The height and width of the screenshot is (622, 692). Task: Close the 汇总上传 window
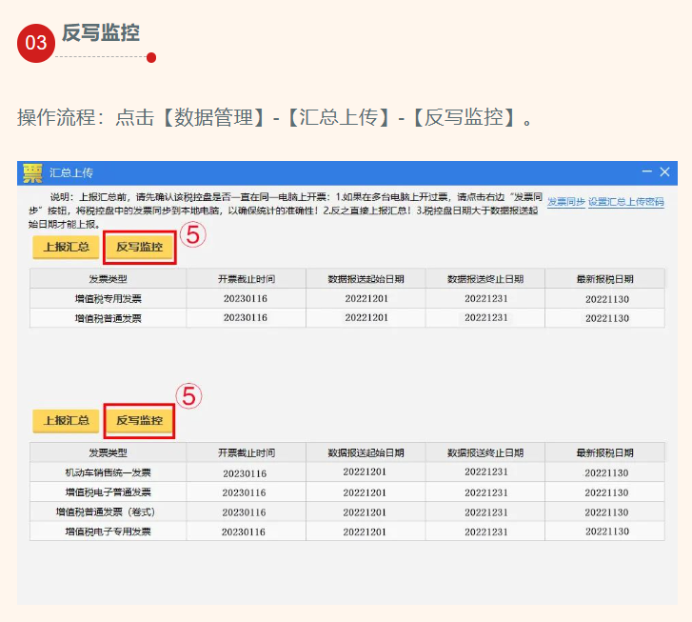[665, 171]
